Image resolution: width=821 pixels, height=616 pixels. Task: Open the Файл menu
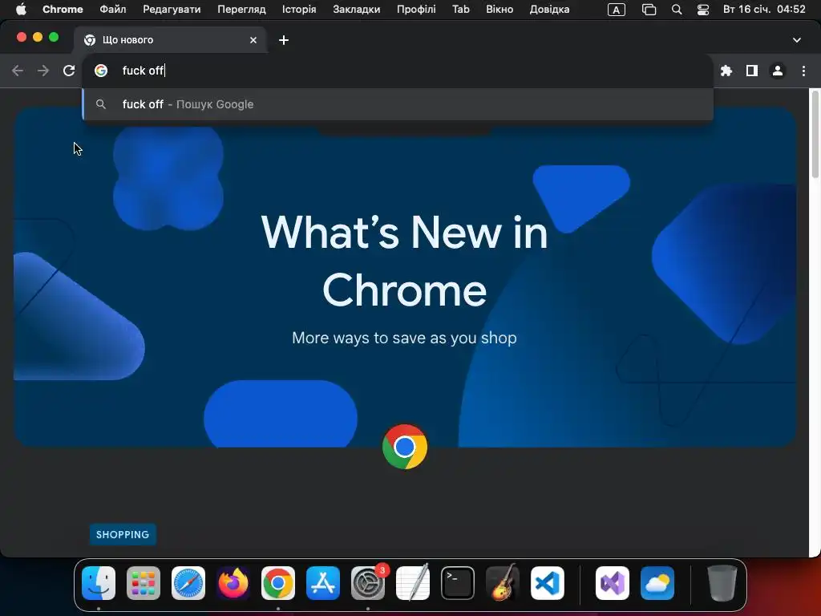(112, 10)
